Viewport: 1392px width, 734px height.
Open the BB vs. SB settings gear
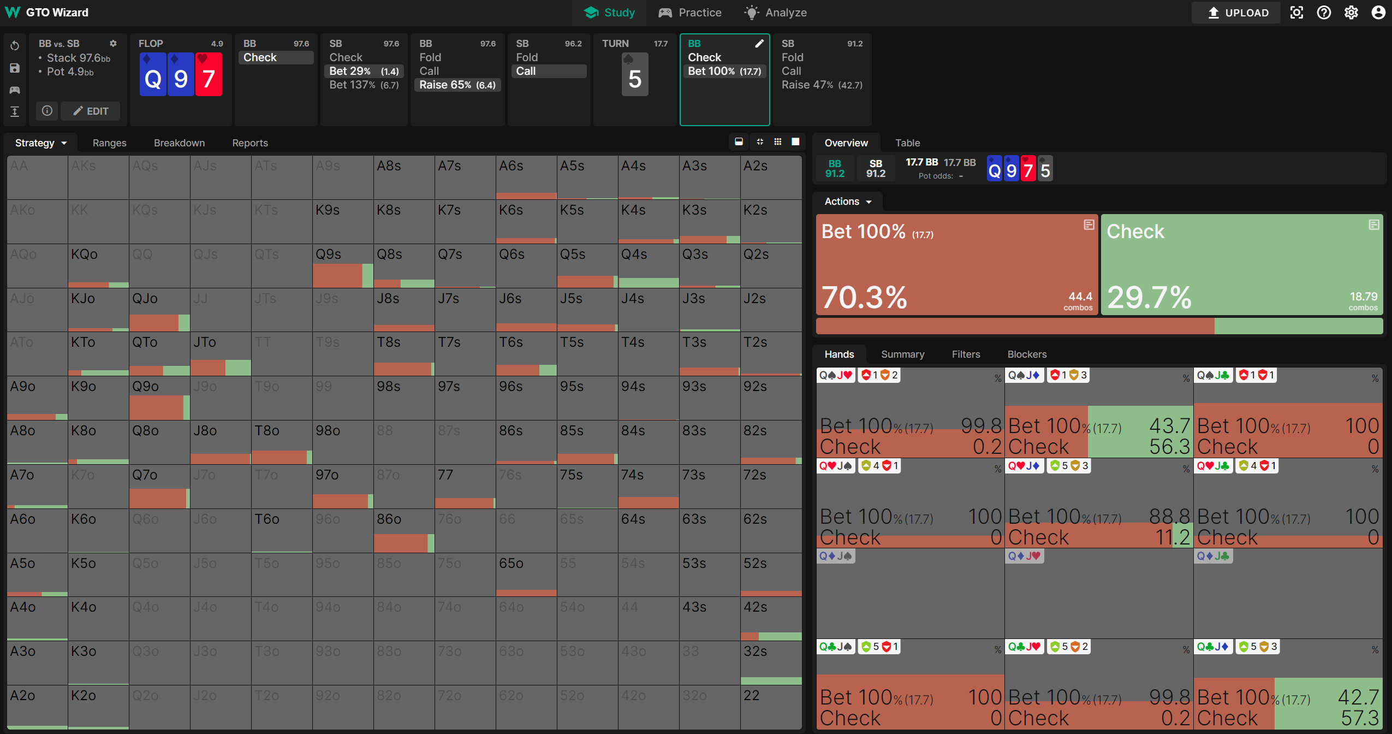tap(113, 44)
